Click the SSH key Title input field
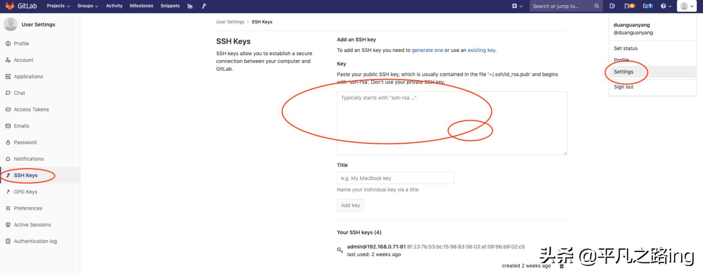Image resolution: width=703 pixels, height=273 pixels. point(395,177)
